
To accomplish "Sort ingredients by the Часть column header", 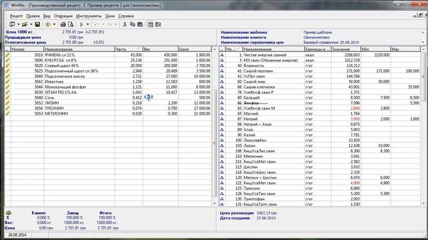I will [x=128, y=49].
